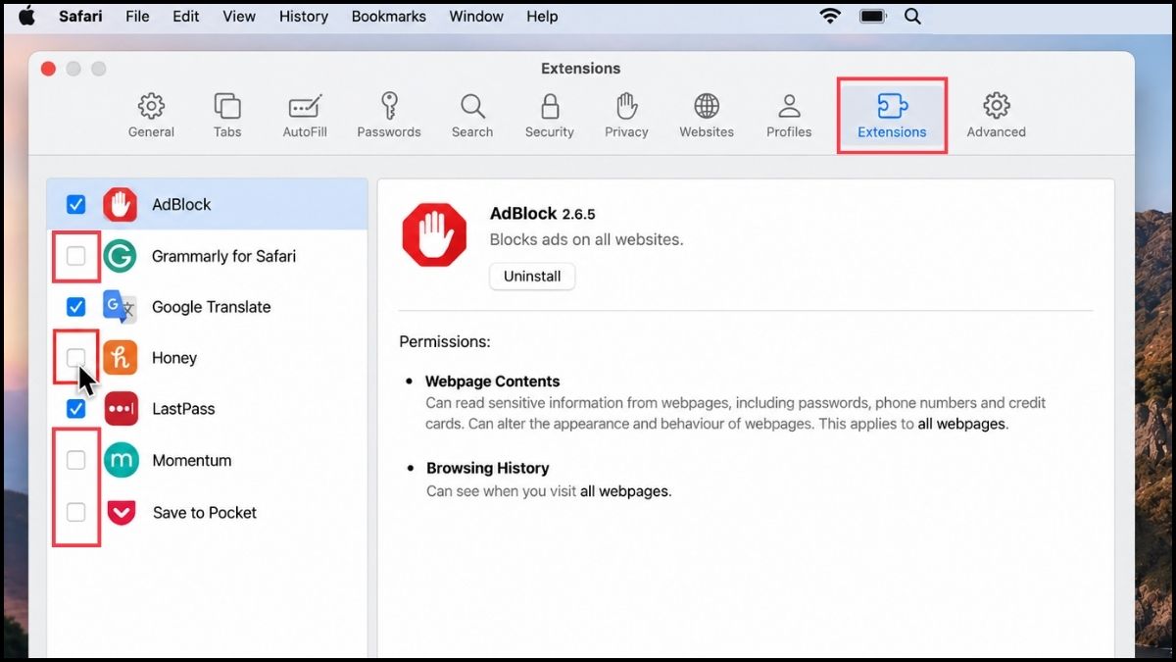Open the General preferences gear icon
1176x662 pixels.
(151, 106)
